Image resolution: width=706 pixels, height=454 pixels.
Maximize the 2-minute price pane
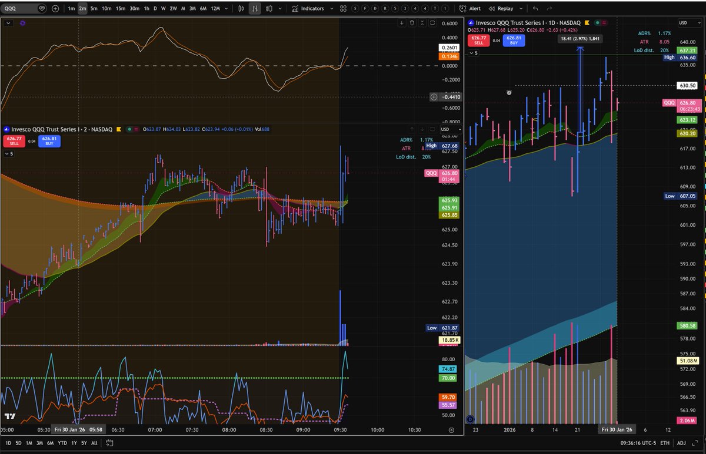(432, 129)
